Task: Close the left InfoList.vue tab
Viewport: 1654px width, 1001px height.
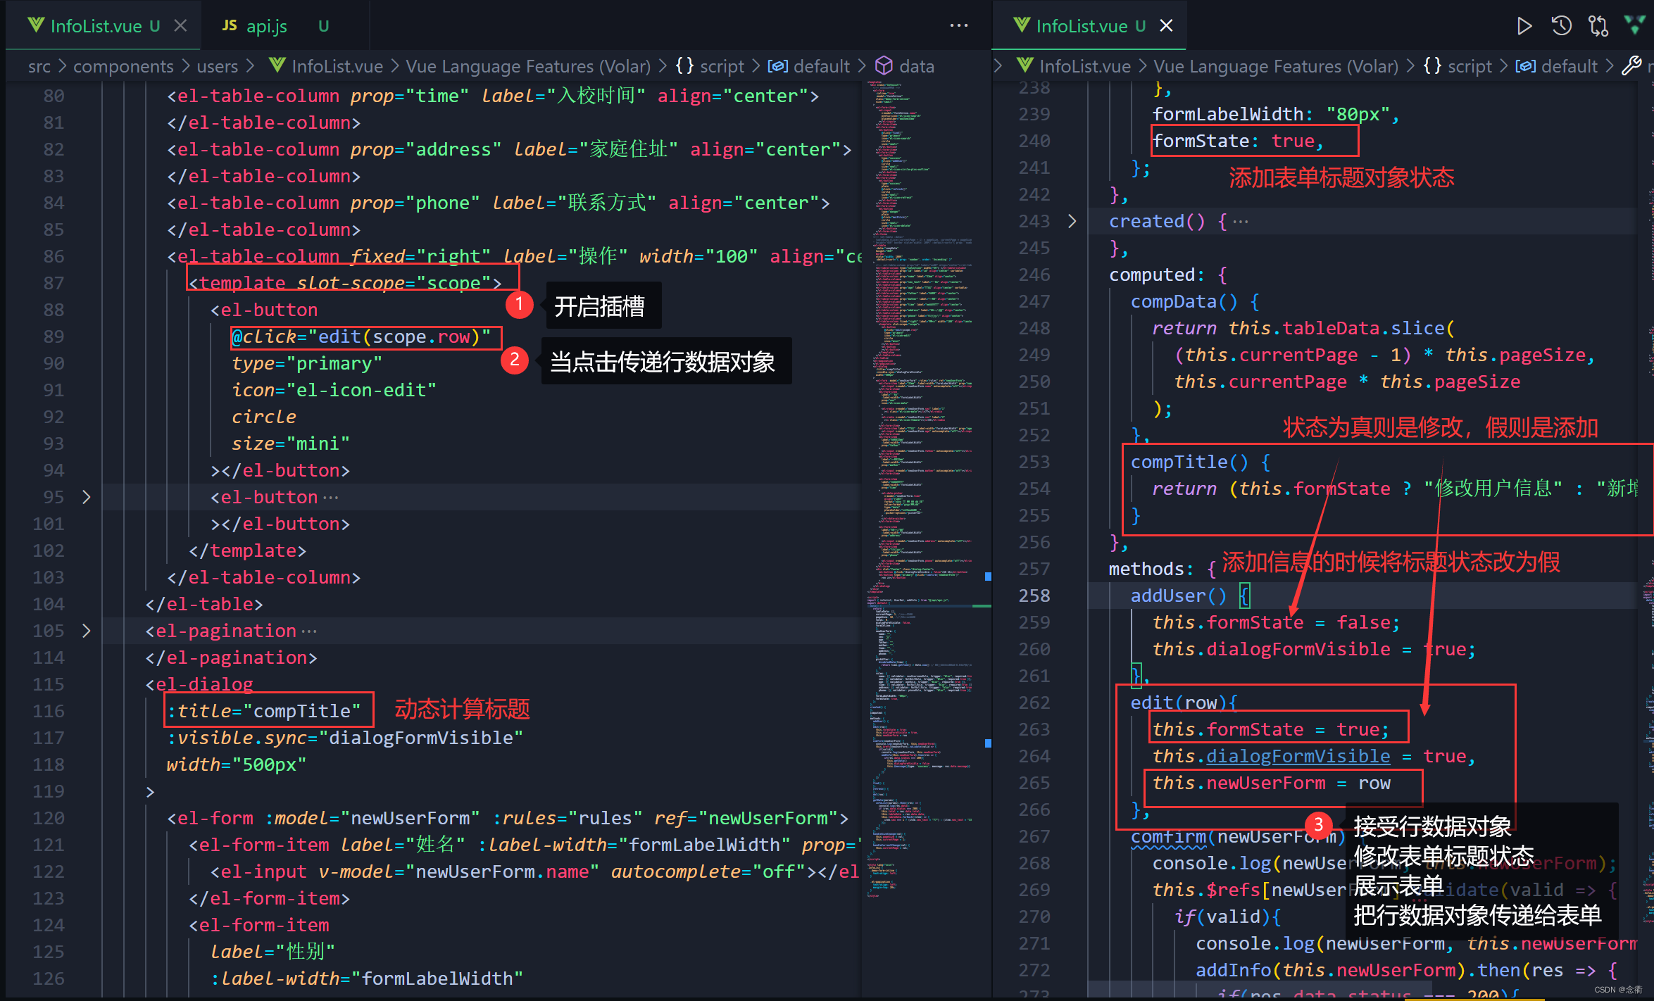Action: pyautogui.click(x=180, y=26)
